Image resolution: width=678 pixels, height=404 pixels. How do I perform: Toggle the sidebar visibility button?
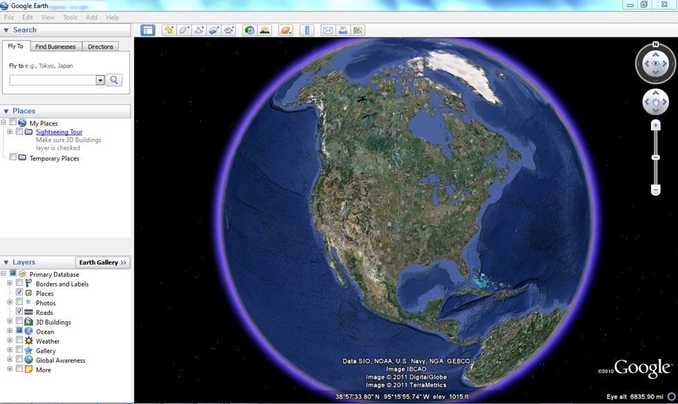point(148,31)
